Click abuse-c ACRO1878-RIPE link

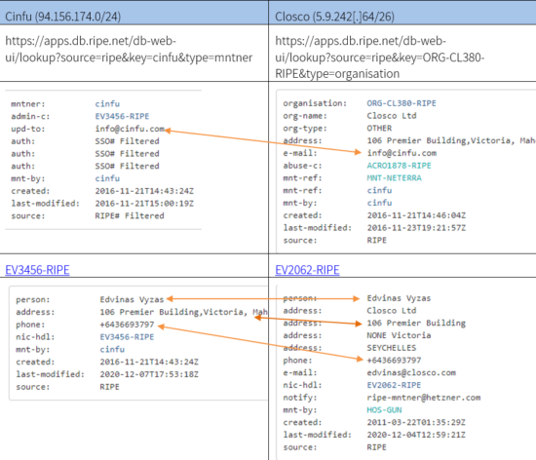tap(399, 166)
